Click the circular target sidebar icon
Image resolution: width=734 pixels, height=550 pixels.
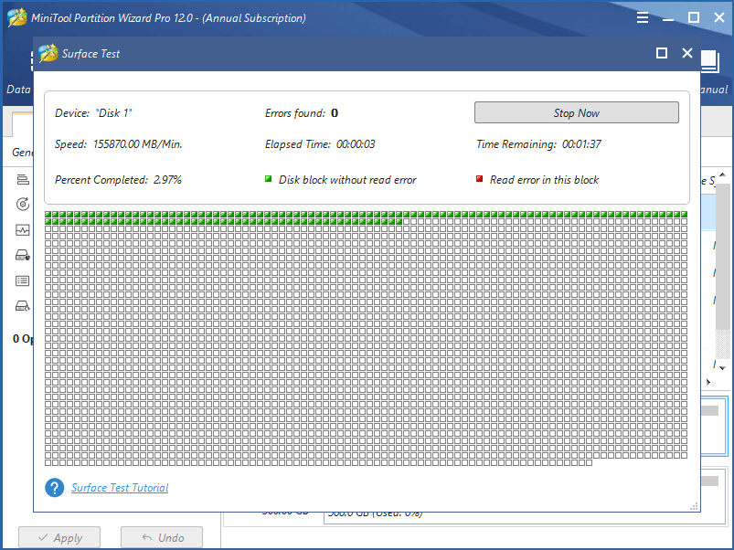click(x=23, y=204)
